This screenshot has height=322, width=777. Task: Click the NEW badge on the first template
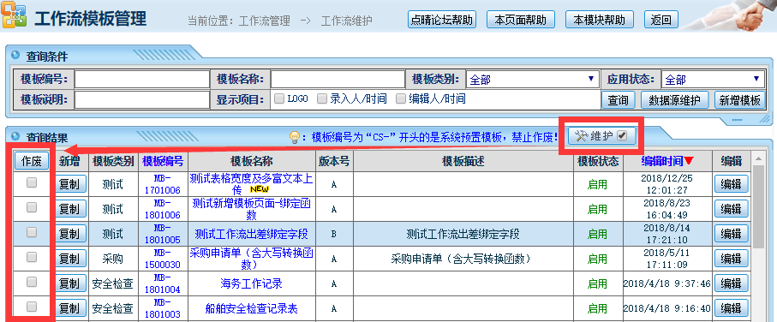260,189
